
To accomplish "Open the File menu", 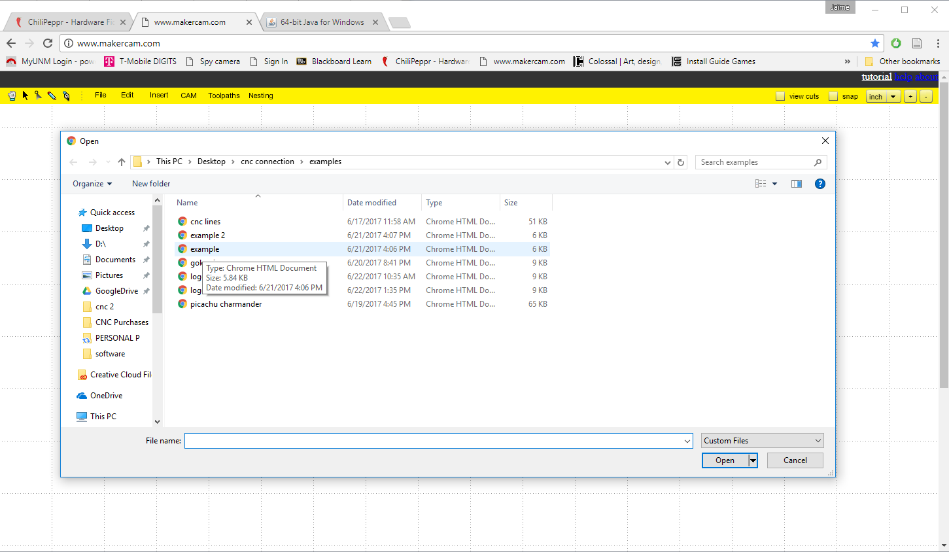I will coord(101,95).
